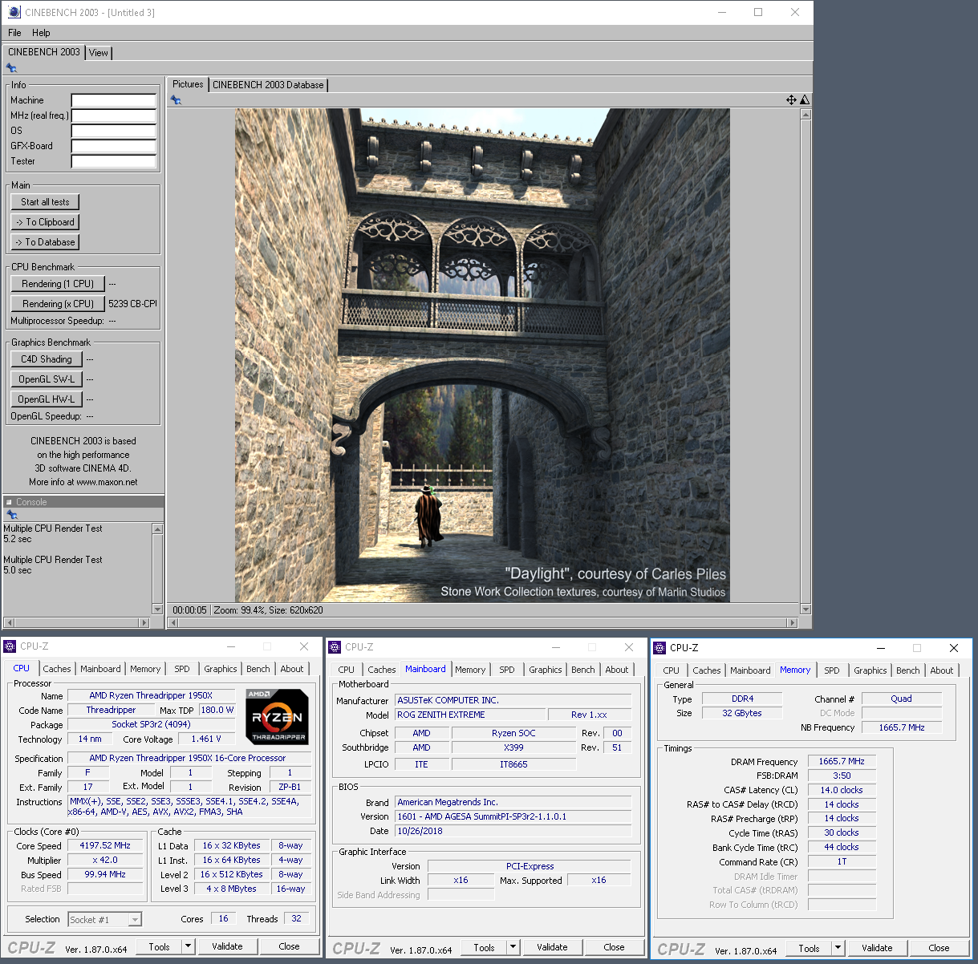Click the Console panel collapse icon

click(x=10, y=502)
